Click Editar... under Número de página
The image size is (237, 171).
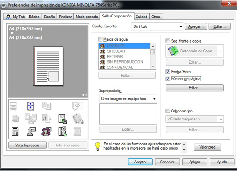(195, 88)
